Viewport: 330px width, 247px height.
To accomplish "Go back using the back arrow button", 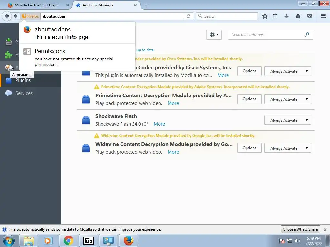I will tap(7, 16).
